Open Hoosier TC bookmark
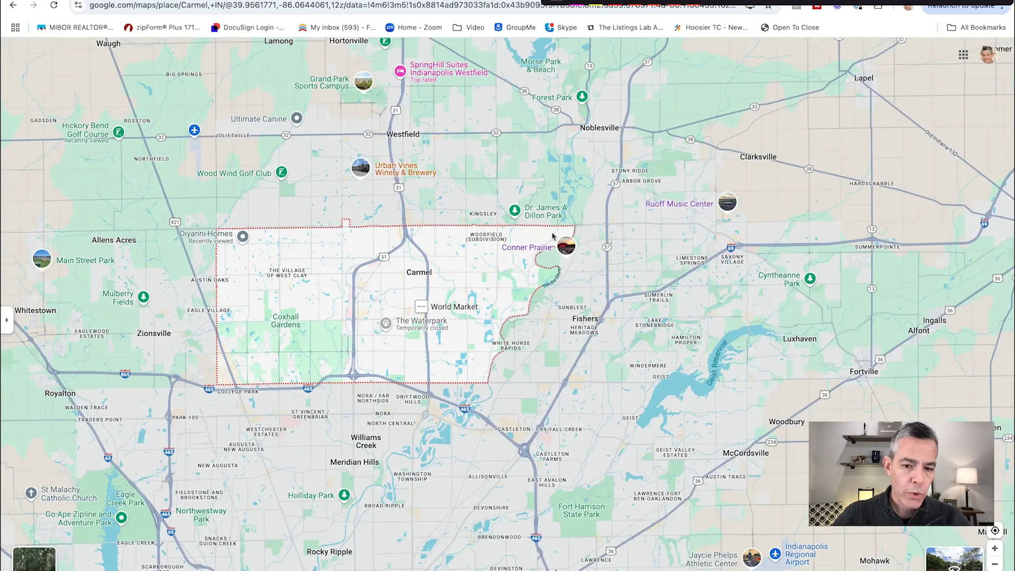Image resolution: width=1015 pixels, height=571 pixels. pyautogui.click(x=711, y=27)
